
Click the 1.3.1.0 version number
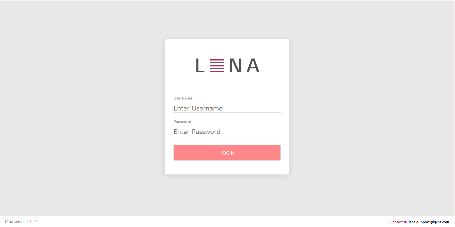point(31,222)
